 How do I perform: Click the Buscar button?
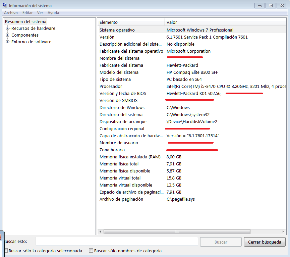[x=221, y=242]
